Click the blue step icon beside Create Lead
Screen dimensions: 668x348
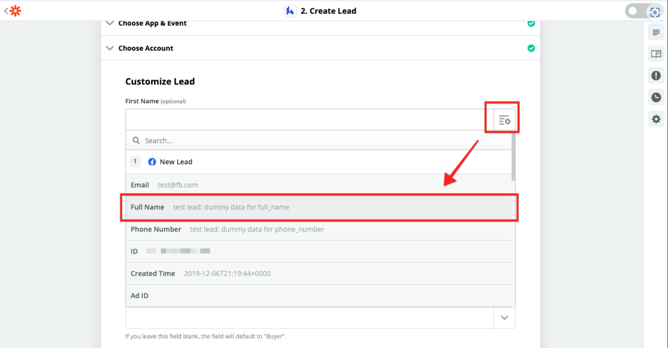(x=290, y=10)
